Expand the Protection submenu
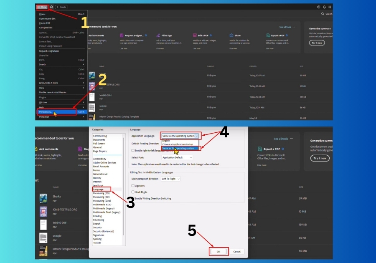 [62, 117]
